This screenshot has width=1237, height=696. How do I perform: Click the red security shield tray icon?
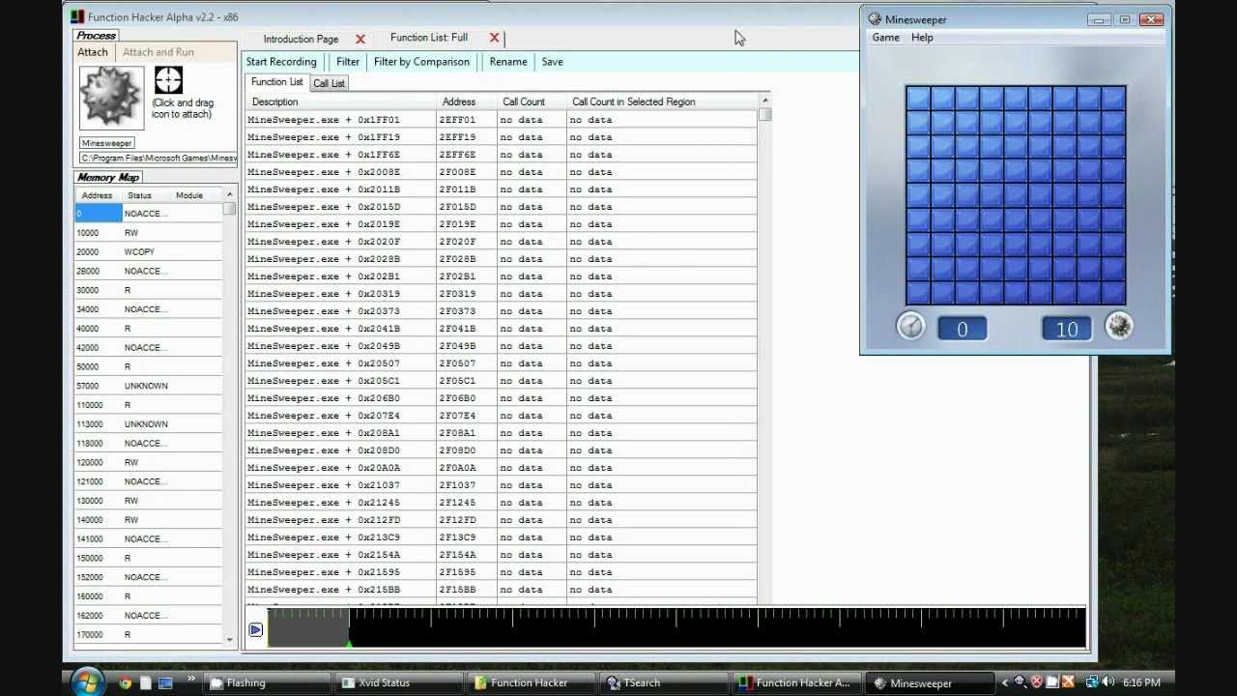pos(1038,682)
